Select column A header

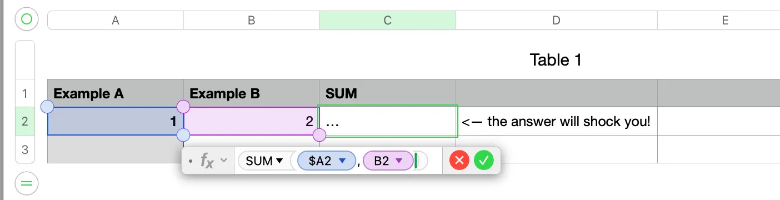click(116, 21)
